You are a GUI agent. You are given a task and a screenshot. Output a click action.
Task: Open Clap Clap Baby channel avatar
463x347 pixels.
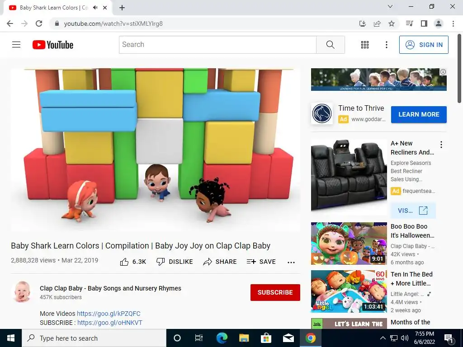point(23,292)
